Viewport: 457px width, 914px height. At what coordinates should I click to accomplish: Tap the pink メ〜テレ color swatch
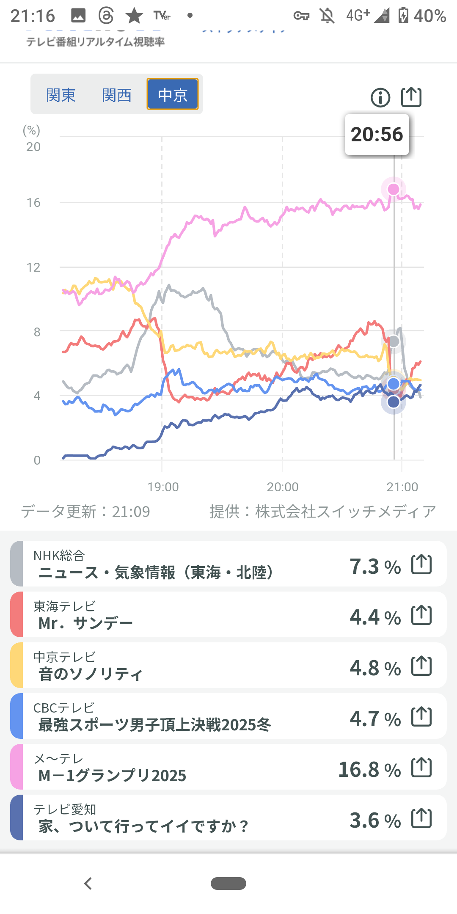point(17,767)
